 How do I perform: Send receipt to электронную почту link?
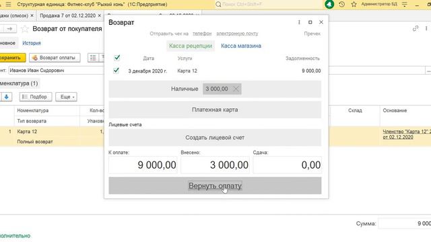tap(237, 34)
